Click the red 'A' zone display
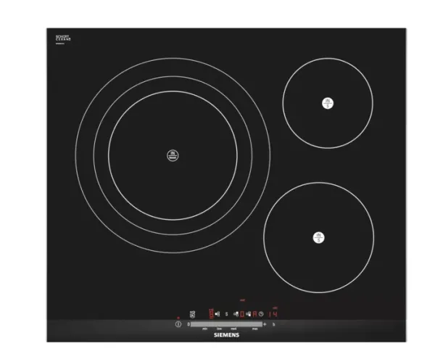The image size is (435, 354). coord(254,314)
